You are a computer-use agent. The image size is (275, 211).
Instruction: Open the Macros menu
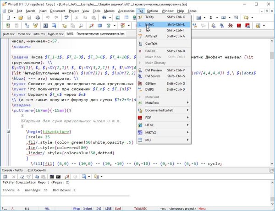coord(109,11)
